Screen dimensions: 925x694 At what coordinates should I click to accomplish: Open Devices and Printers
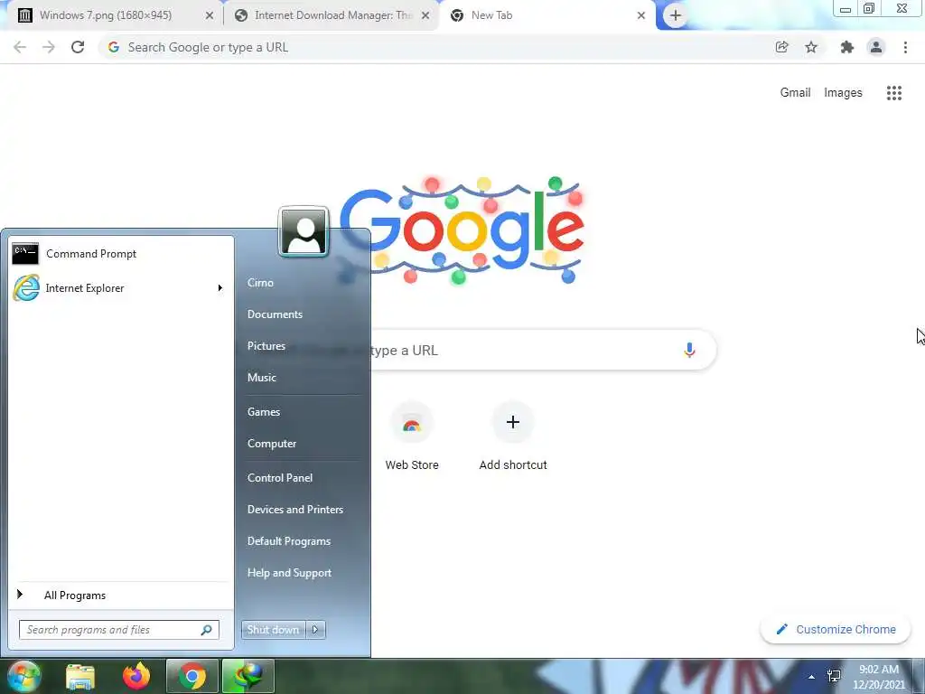tap(295, 510)
